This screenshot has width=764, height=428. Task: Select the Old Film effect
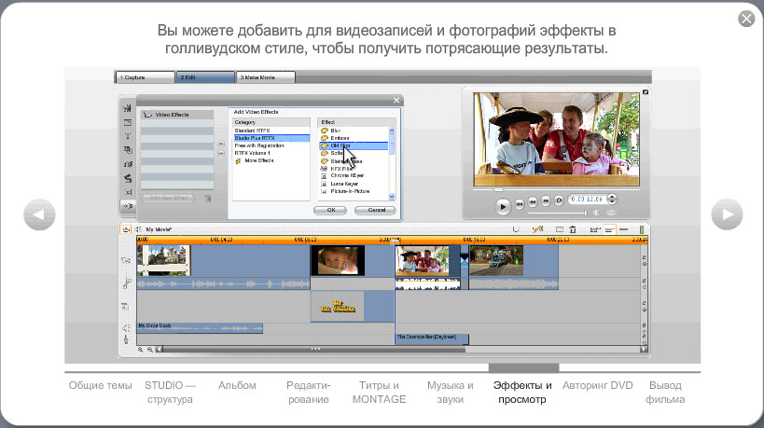(340, 146)
